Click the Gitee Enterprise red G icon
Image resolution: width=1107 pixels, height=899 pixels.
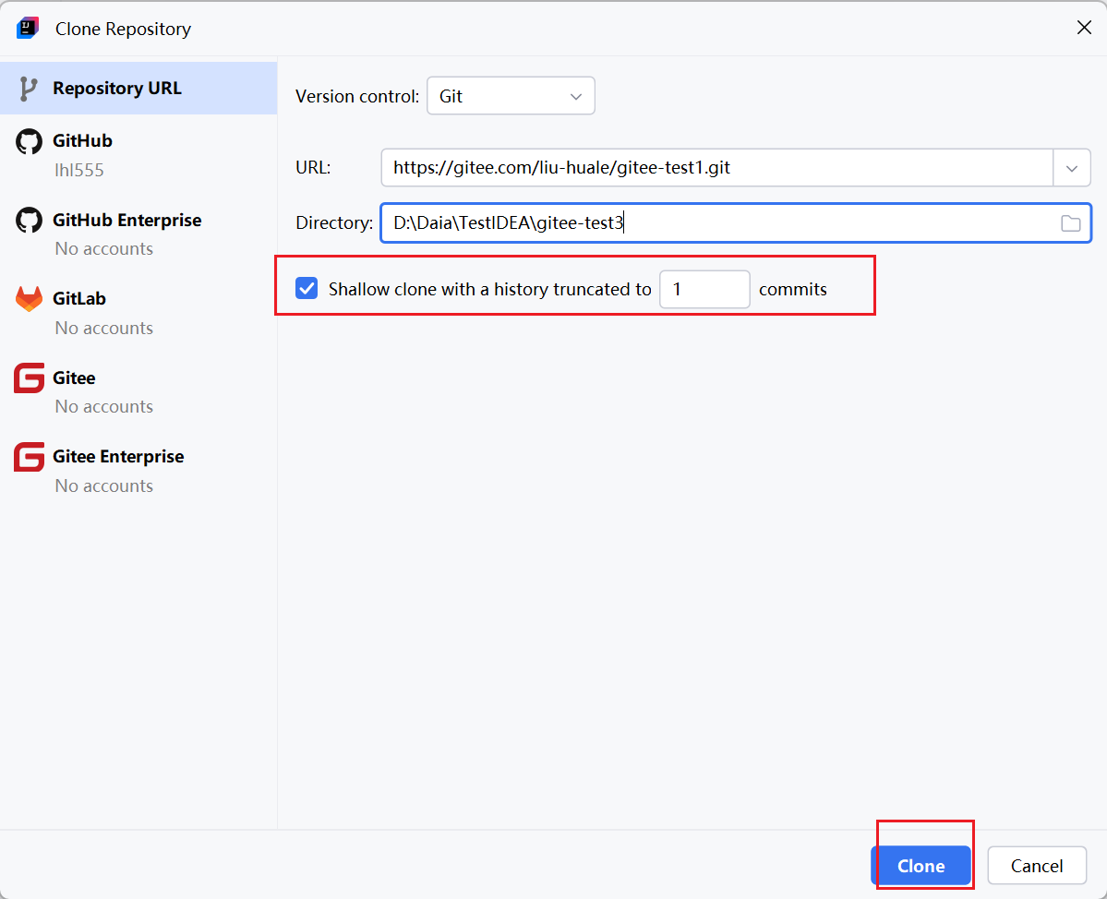(x=29, y=457)
